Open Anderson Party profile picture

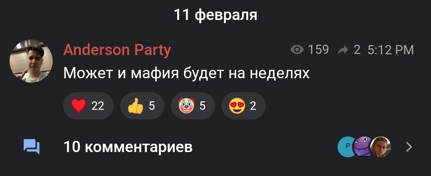pos(31,61)
